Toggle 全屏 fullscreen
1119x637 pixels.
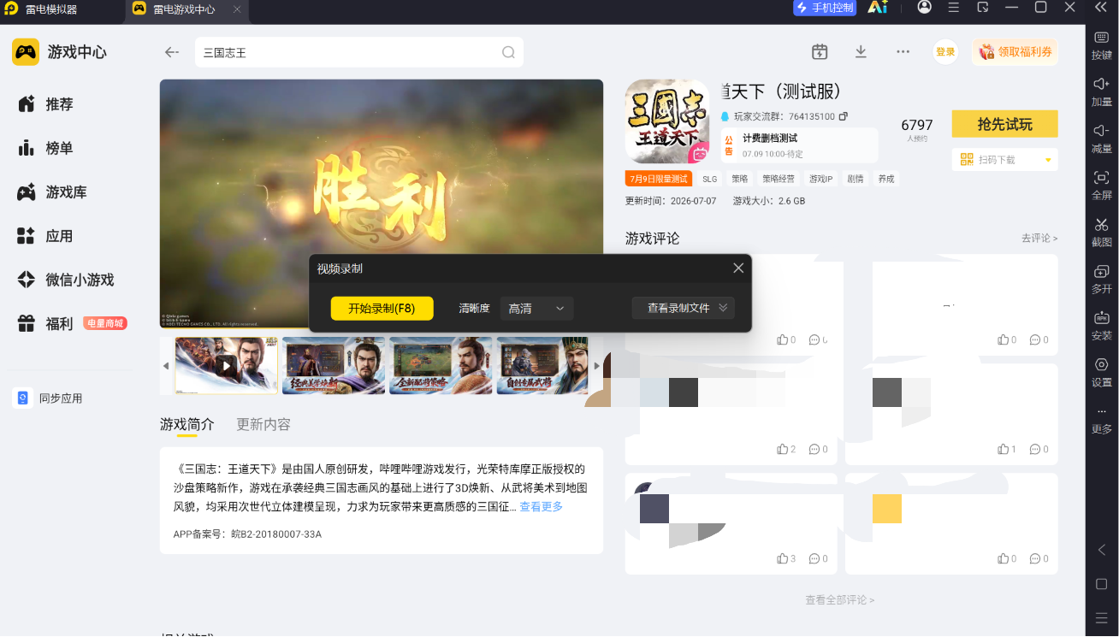[1102, 186]
